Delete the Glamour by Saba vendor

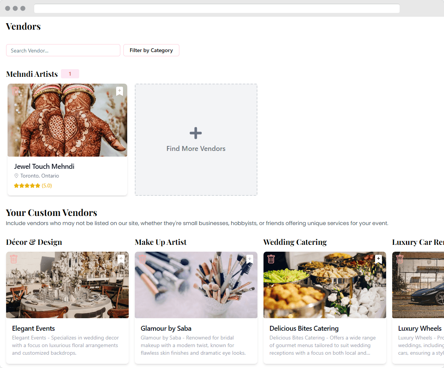(142, 259)
